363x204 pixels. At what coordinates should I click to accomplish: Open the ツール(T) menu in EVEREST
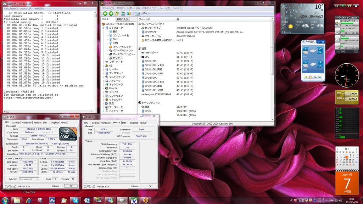[164, 8]
